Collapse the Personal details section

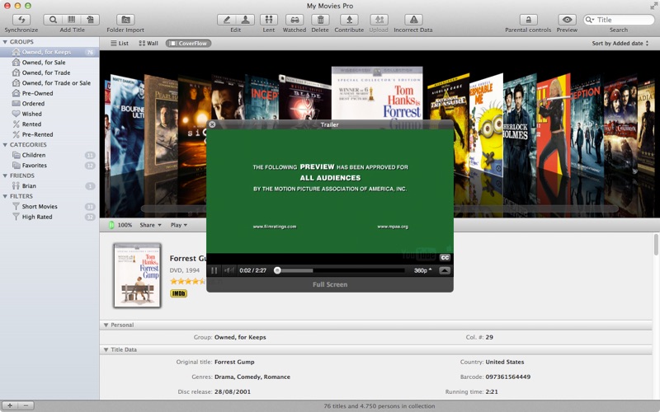106,325
